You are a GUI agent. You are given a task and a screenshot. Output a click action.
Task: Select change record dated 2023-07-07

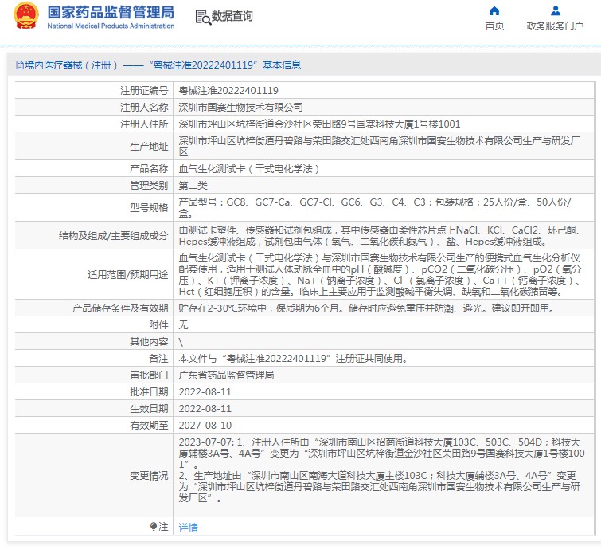tap(381, 470)
